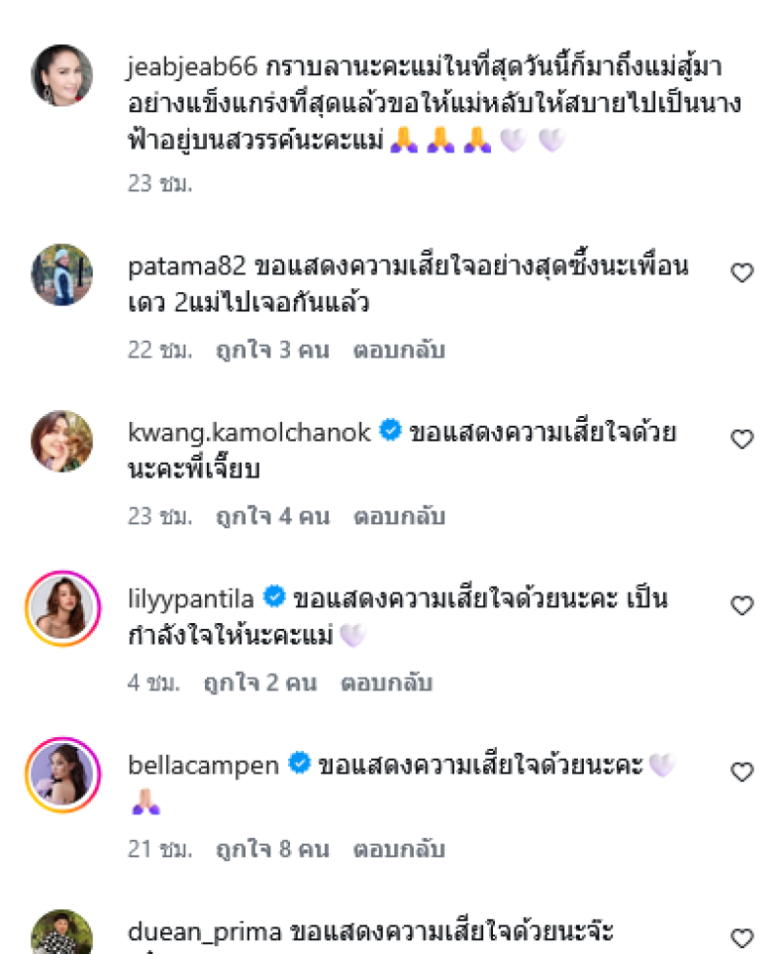The height and width of the screenshot is (954, 781).
Task: View bellacampen's story from avatar ring
Action: tap(62, 773)
